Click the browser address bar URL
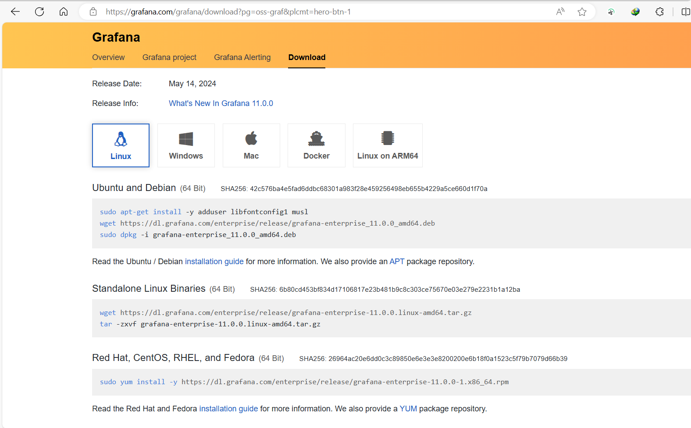 (228, 12)
